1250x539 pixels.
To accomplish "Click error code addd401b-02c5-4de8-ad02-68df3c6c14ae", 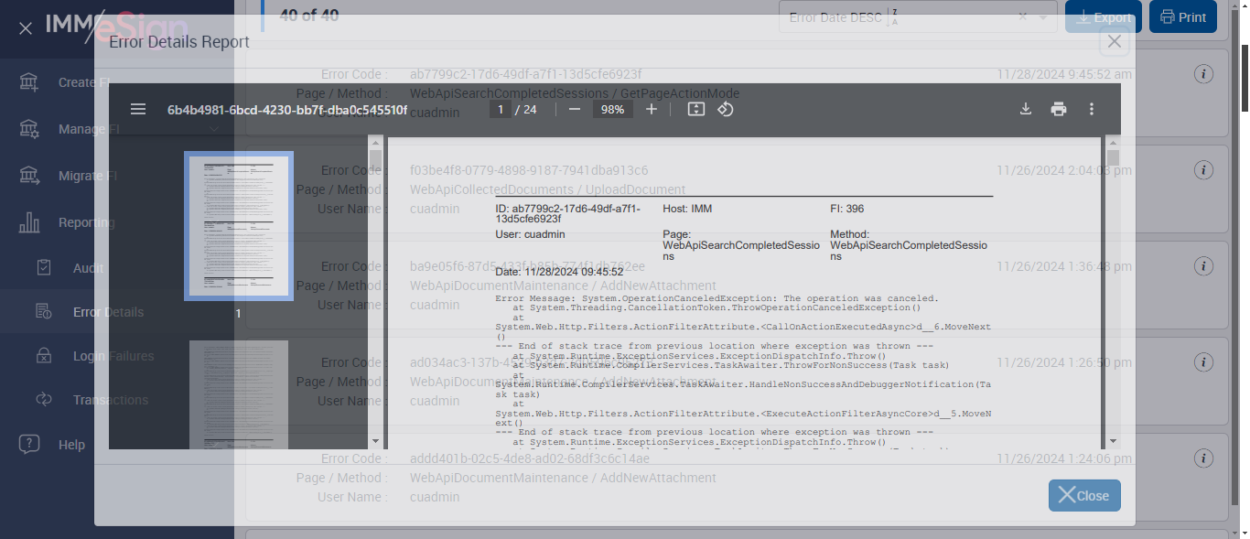I will click(530, 458).
